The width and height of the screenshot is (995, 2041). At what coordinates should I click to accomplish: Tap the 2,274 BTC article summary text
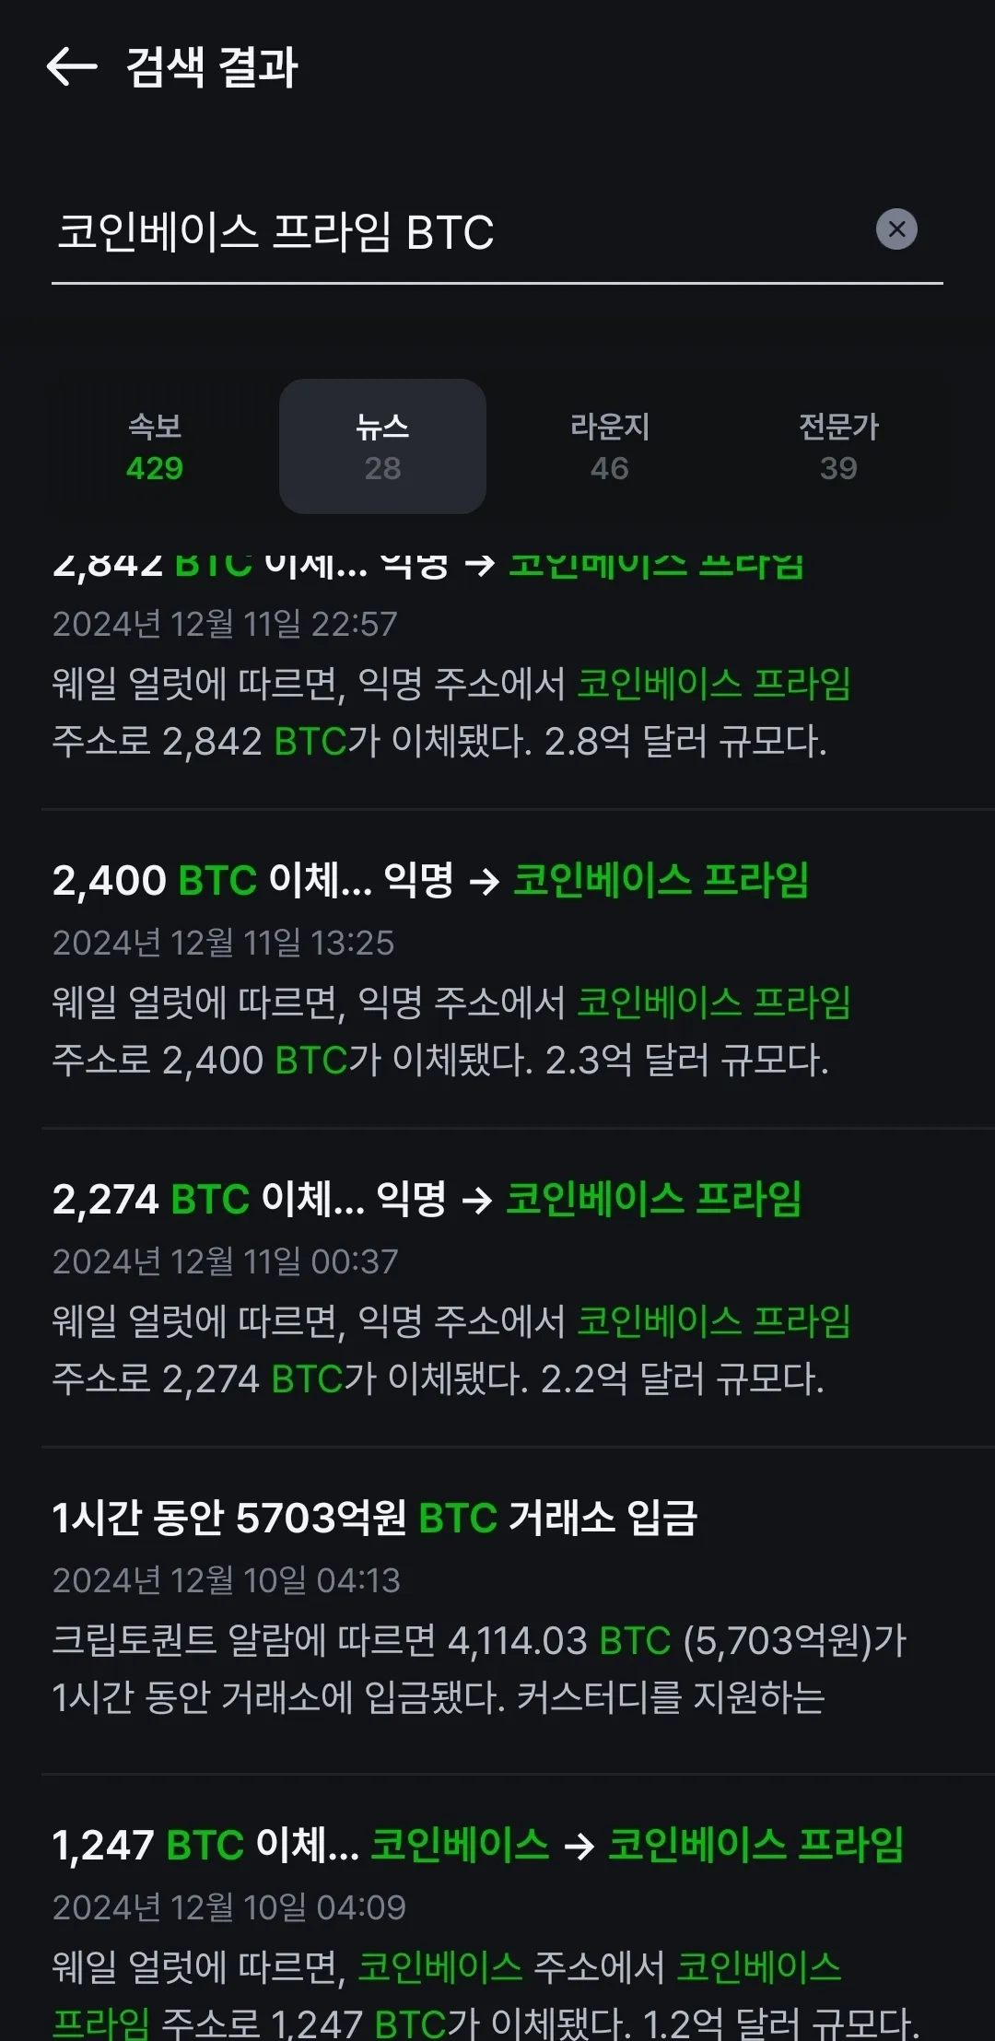pyautogui.click(x=451, y=1350)
